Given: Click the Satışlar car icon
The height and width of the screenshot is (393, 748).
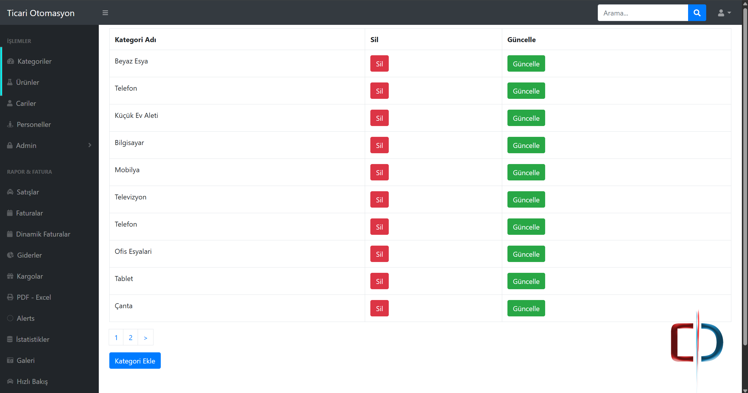Looking at the screenshot, I should 10,192.
